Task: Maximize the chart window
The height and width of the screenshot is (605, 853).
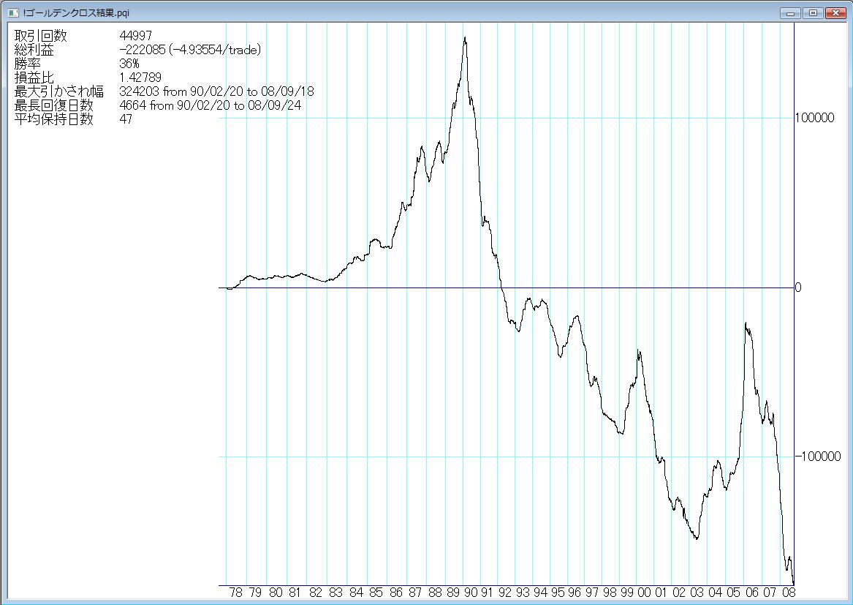Action: pyautogui.click(x=812, y=12)
